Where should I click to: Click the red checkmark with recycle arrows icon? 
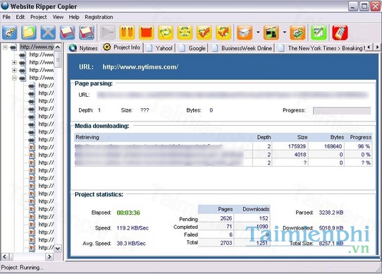[x=223, y=32]
